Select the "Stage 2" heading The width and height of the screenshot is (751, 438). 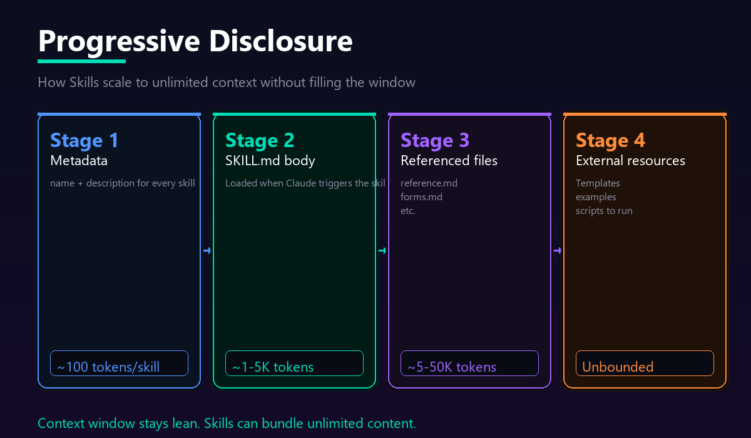(260, 140)
